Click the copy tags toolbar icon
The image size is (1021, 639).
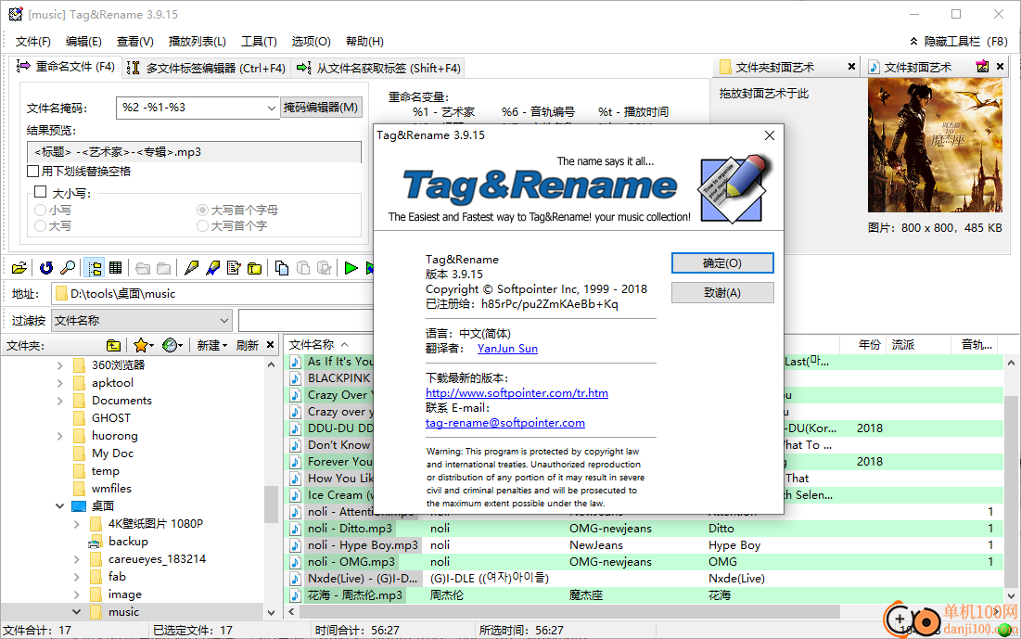pyautogui.click(x=282, y=268)
